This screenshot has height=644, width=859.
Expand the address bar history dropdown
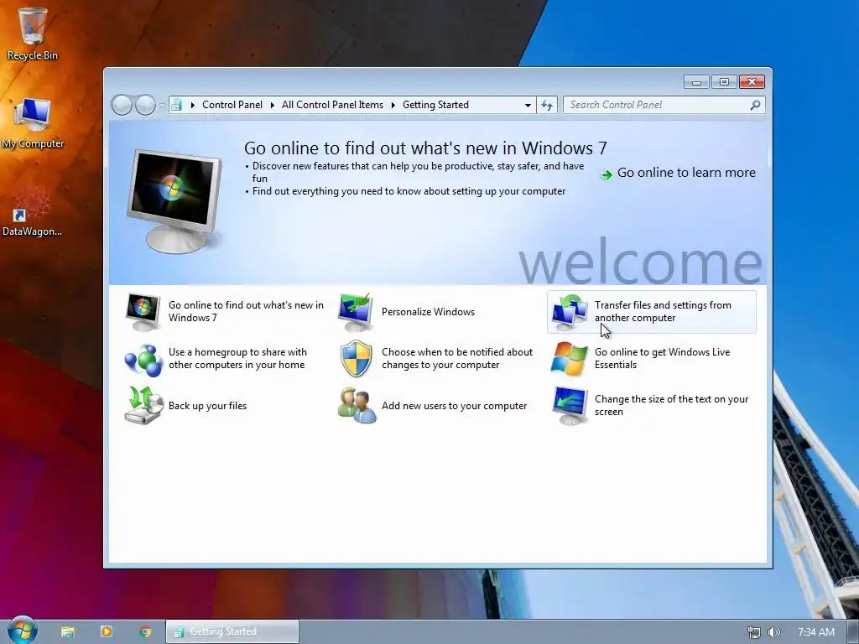528,105
